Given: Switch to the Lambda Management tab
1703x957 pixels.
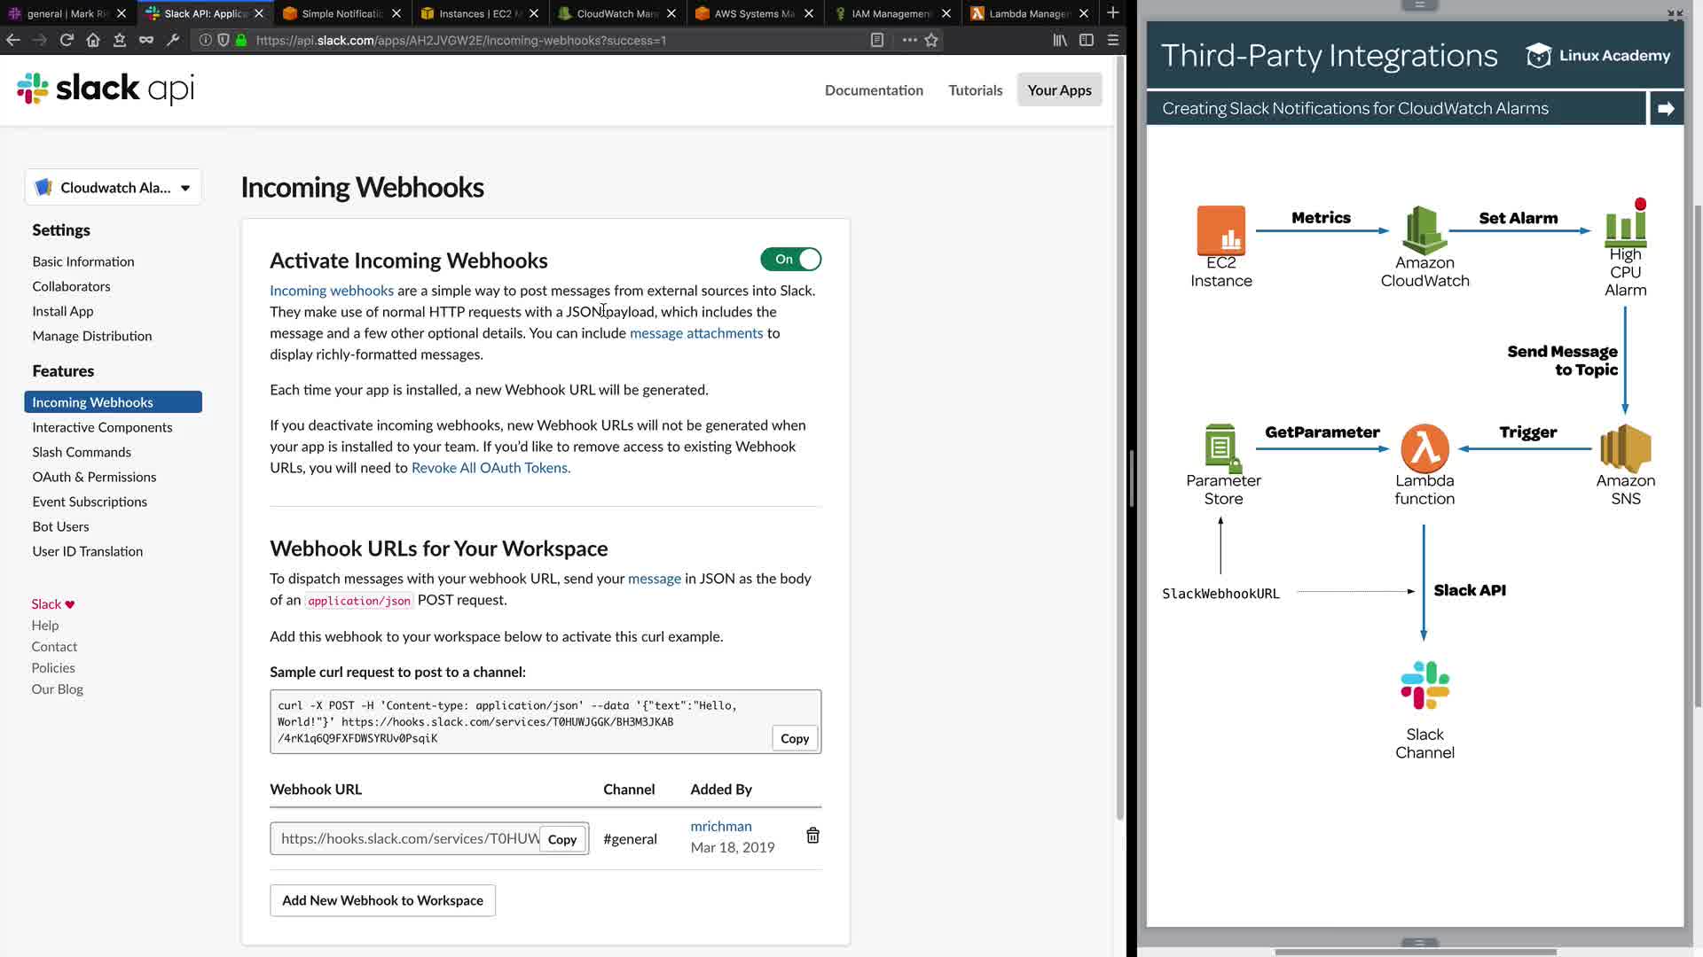Looking at the screenshot, I should [1027, 13].
